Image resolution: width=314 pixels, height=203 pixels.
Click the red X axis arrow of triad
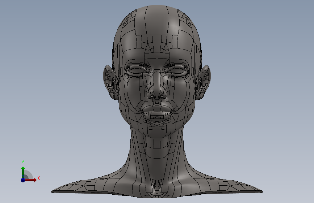coord(30,180)
